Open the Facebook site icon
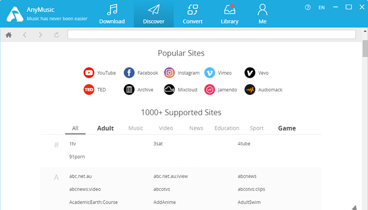This screenshot has height=210, width=368. [129, 73]
